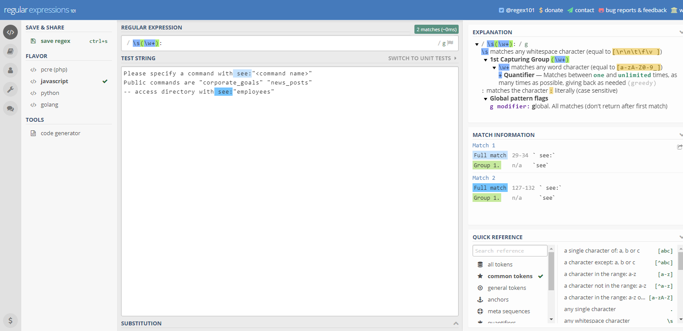Collapse the root regex node in Explanation
The image size is (683, 331).
point(477,44)
